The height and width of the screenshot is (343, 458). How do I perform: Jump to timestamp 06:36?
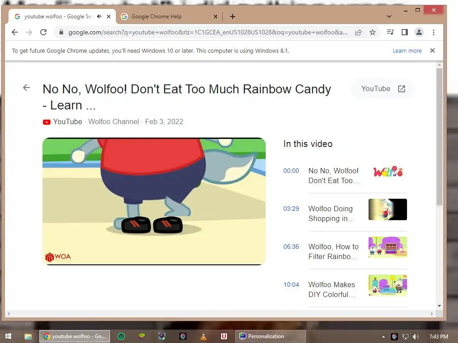point(291,247)
